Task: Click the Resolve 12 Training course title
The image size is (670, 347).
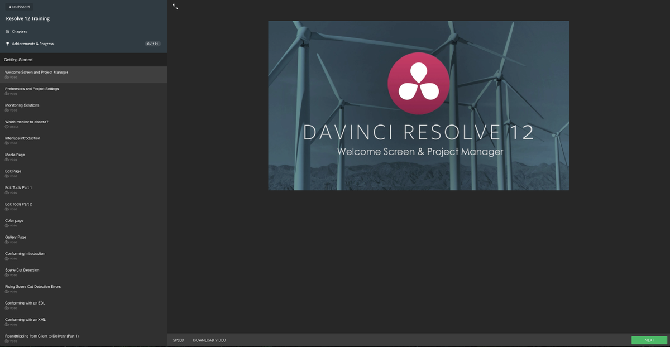Action: click(x=28, y=18)
